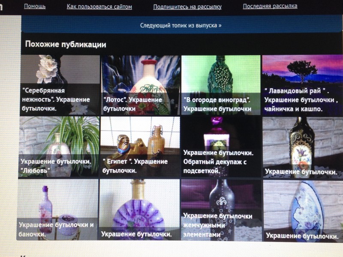343x257 pixels.
Task: Open the "Любовь" bottle decoration card
Action: tap(59, 147)
